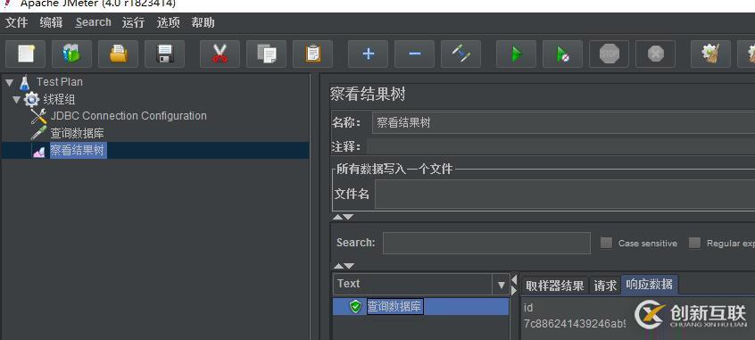Open the Templates toolbar icon

[x=71, y=54]
